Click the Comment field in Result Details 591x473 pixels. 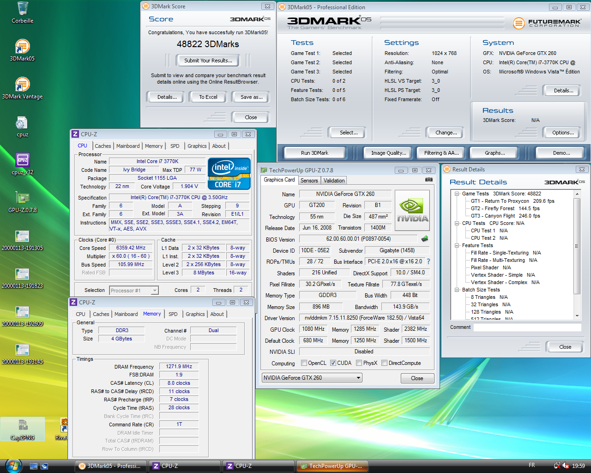click(527, 327)
